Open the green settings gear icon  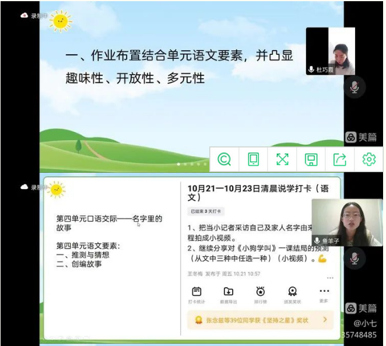(369, 159)
